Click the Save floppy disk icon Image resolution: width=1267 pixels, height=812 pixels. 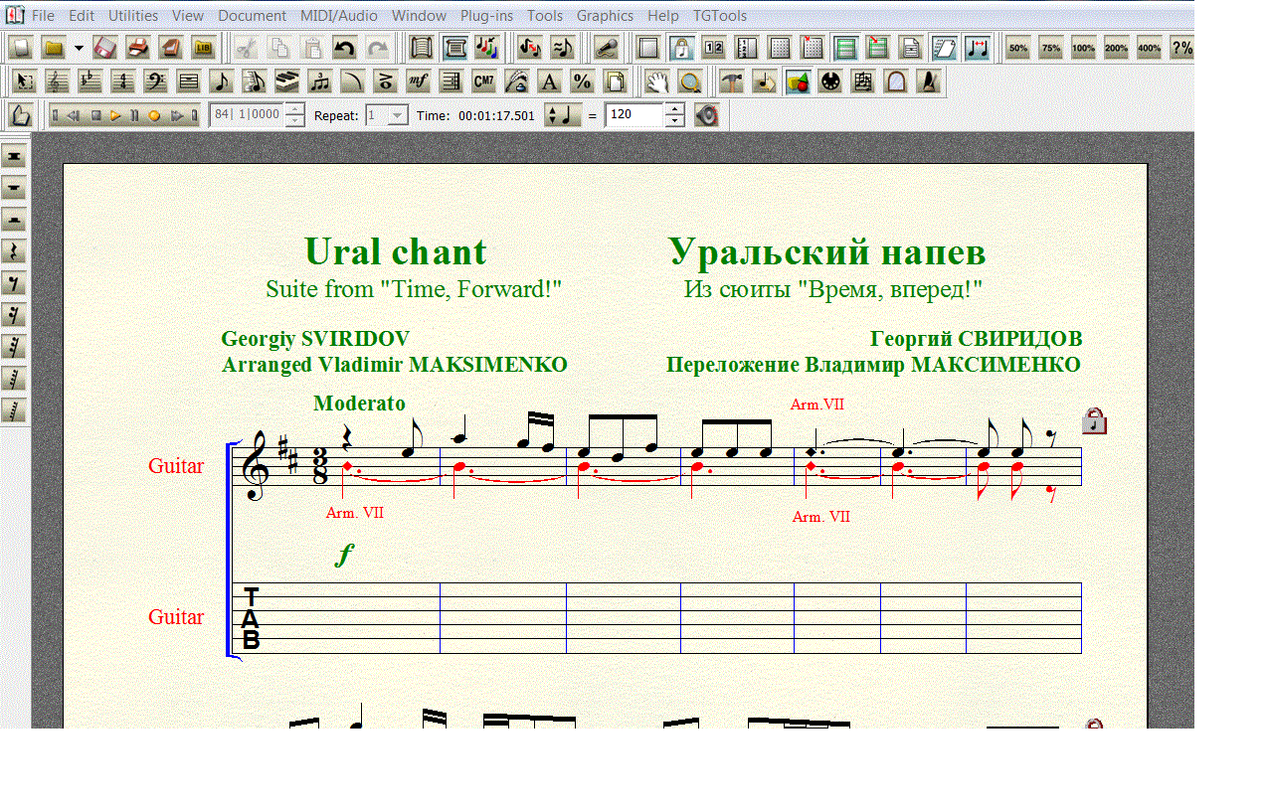[105, 48]
